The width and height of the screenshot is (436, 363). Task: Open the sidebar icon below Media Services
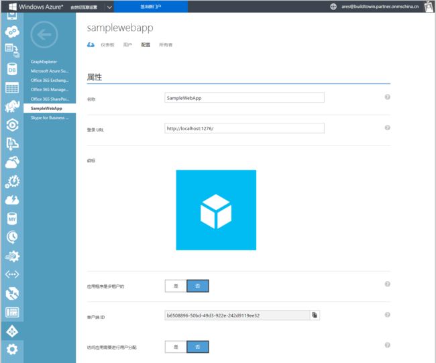(12, 144)
